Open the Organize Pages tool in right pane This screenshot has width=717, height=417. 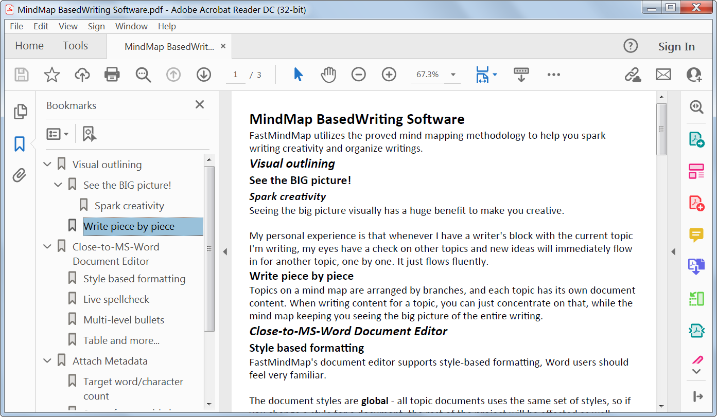coord(696,299)
